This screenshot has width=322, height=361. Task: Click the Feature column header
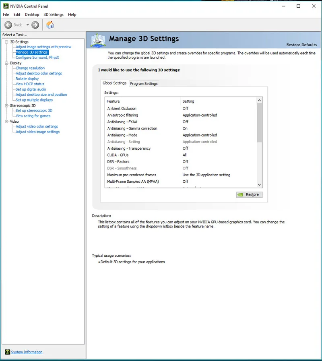143,101
